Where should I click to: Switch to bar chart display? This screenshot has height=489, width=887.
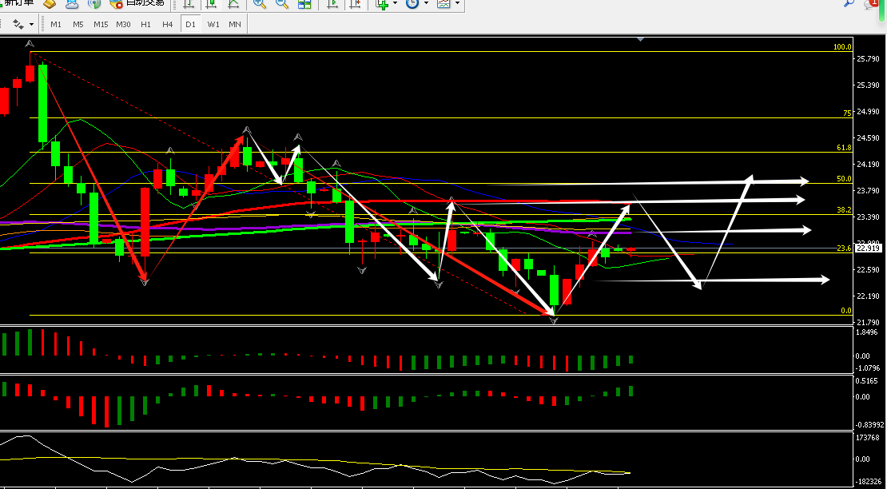tap(188, 4)
